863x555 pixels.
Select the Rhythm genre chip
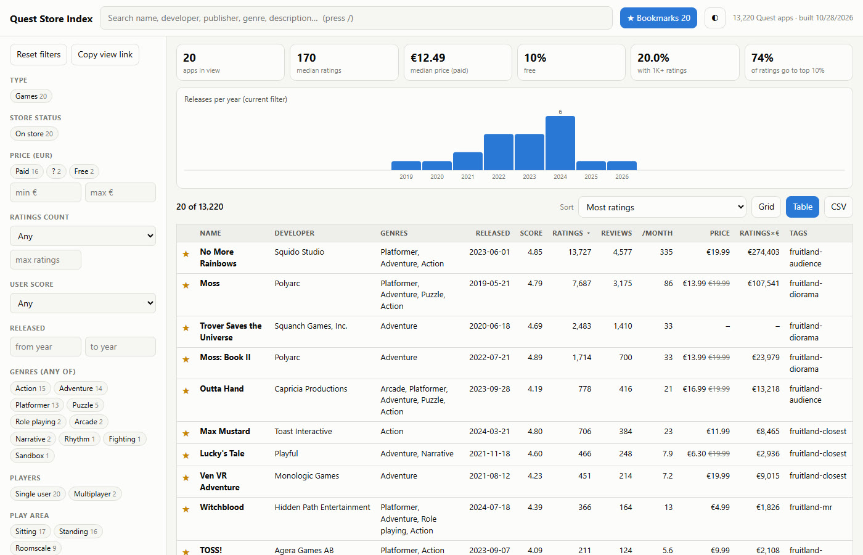(80, 439)
